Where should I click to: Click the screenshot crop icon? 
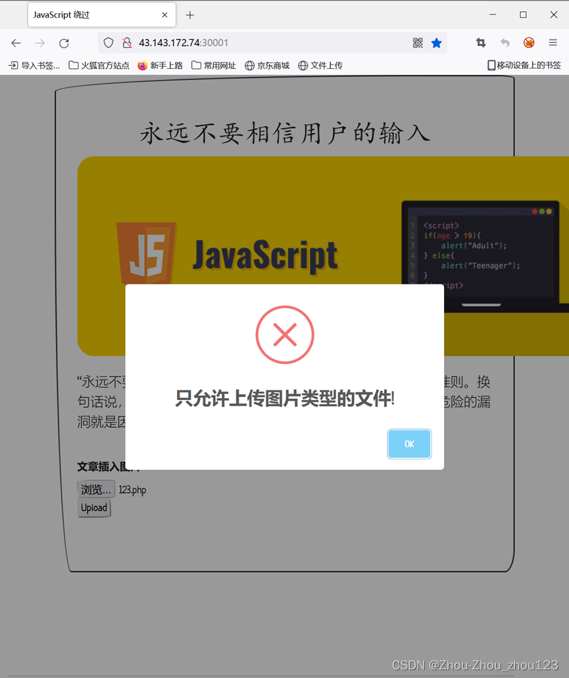pos(481,42)
